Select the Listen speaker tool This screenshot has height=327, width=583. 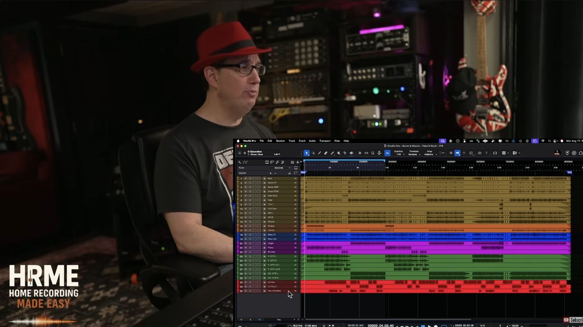point(351,153)
